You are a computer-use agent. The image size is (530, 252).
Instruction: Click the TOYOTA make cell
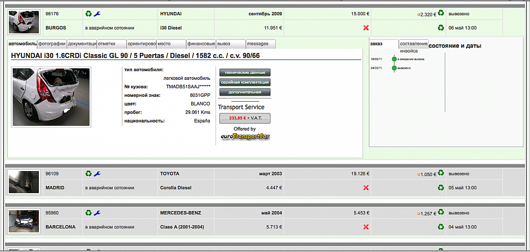point(186,174)
